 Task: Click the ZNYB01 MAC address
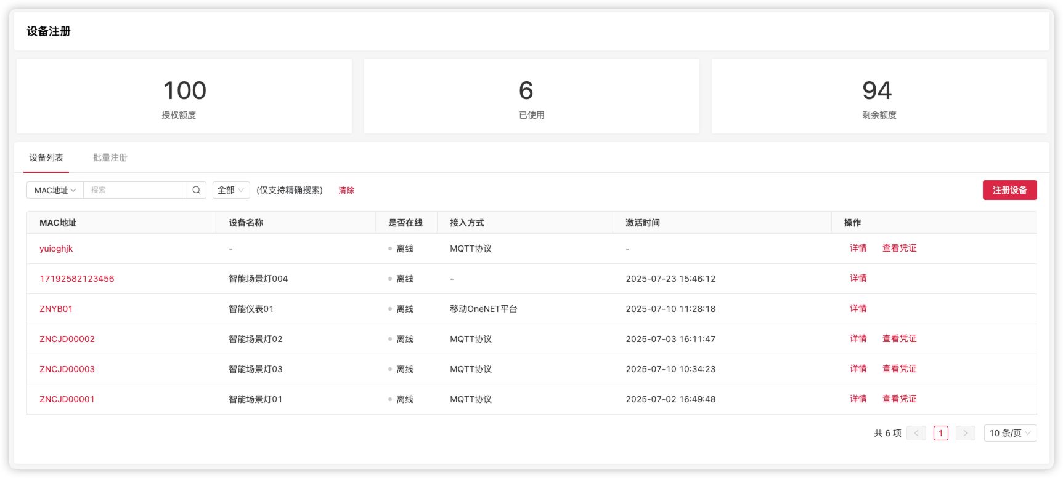point(56,309)
